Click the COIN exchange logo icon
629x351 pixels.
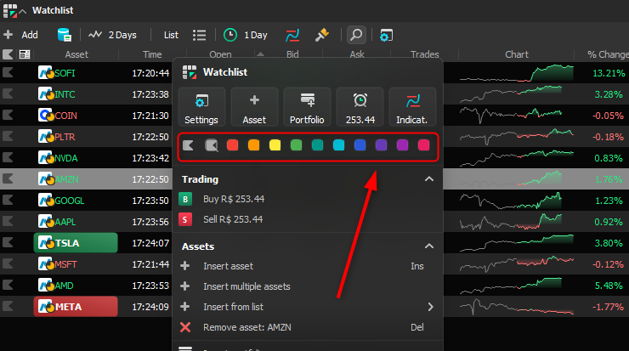46,115
